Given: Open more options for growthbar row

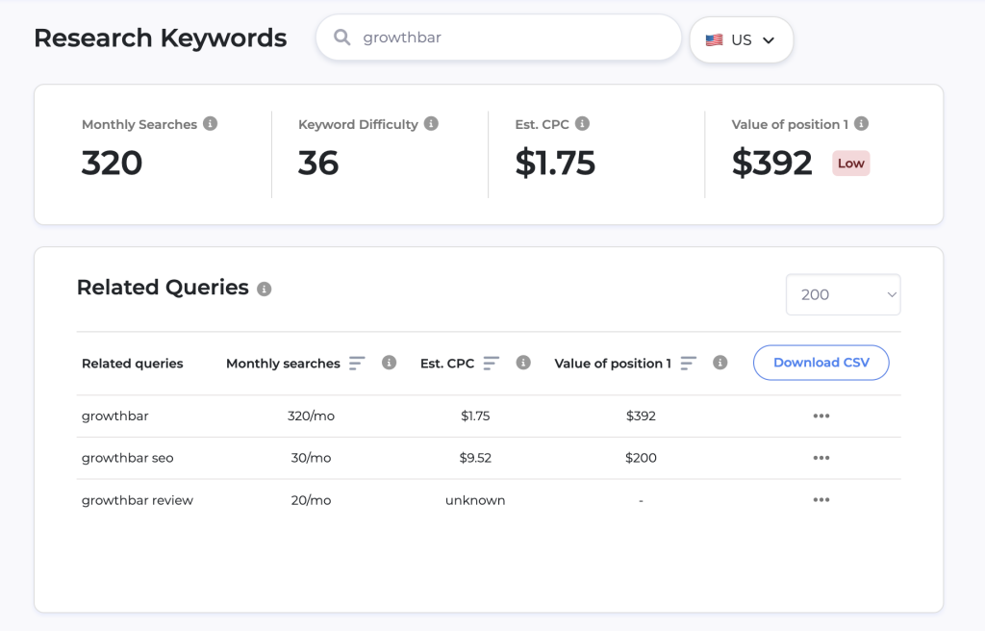Looking at the screenshot, I should click(x=821, y=416).
